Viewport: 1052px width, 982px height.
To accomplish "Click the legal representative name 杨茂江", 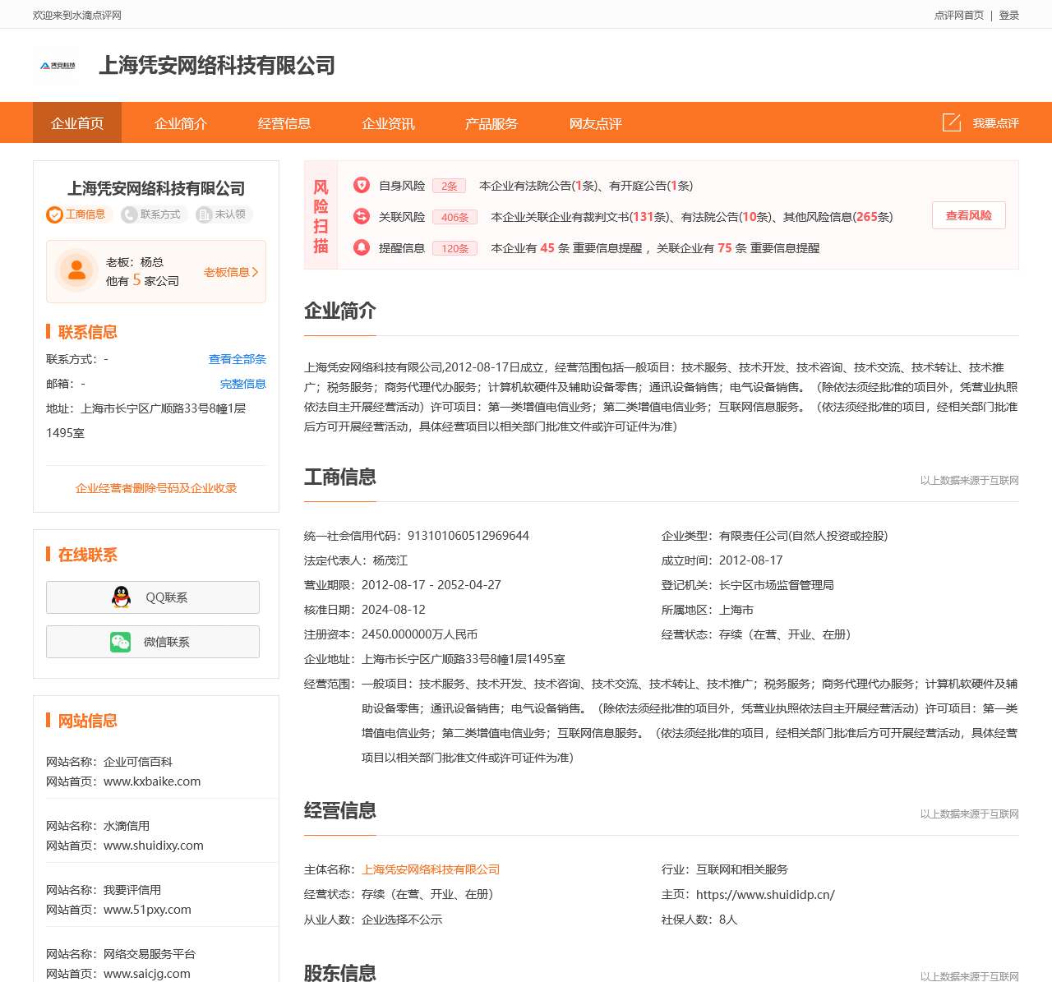I will click(390, 560).
